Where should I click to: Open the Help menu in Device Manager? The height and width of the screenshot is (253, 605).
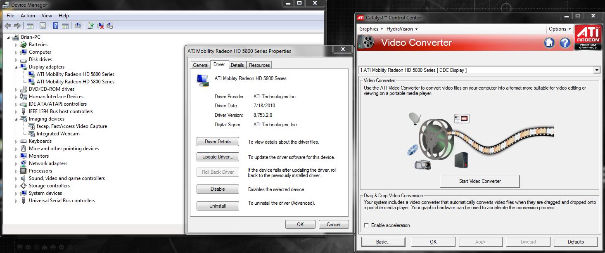pyautogui.click(x=64, y=16)
